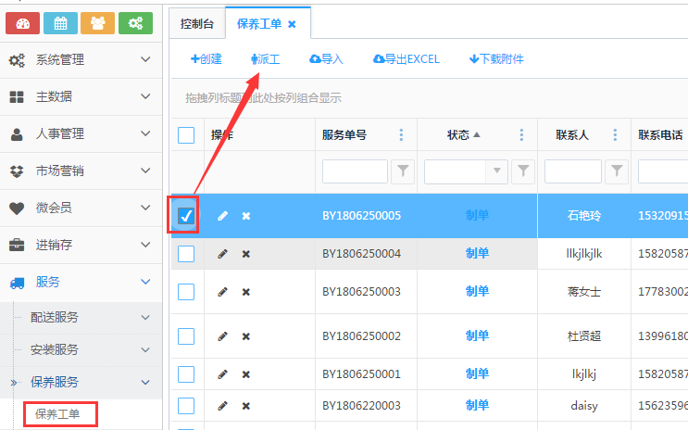This screenshot has height=430, width=688.
Task: Delete row BY1806250004 using X icon
Action: [246, 254]
